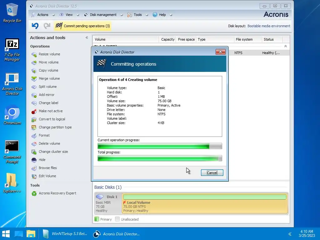The width and height of the screenshot is (320, 240).
Task: Sort by Free space column header
Action: click(x=186, y=39)
